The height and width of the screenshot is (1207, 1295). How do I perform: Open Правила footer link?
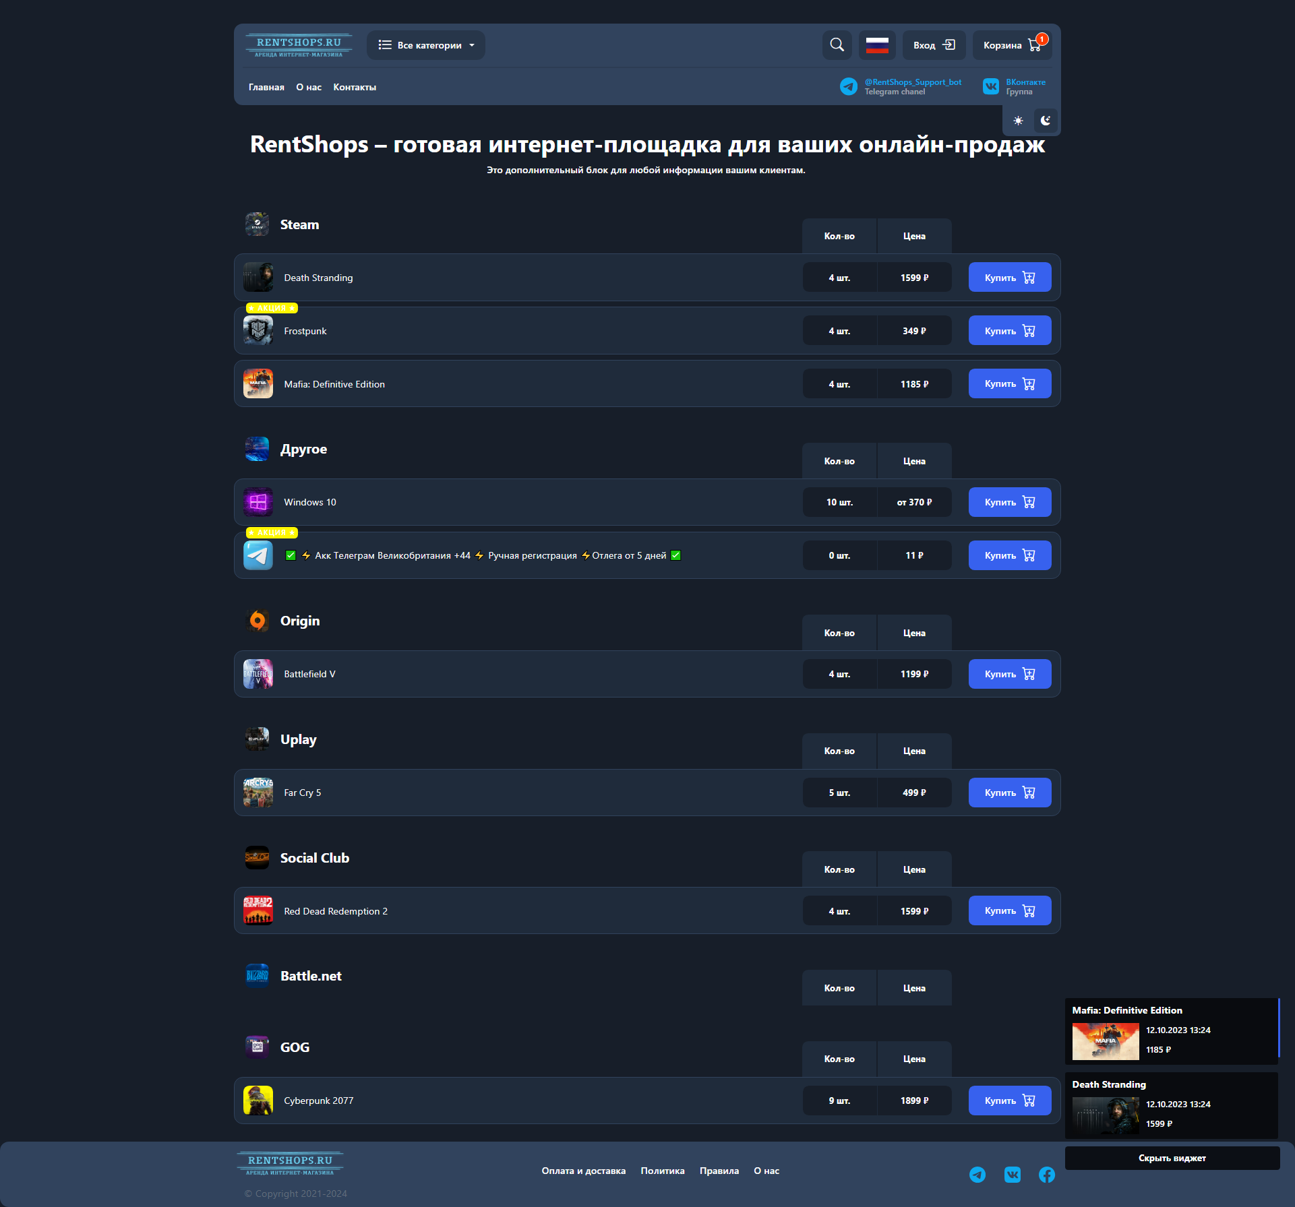(x=719, y=1171)
